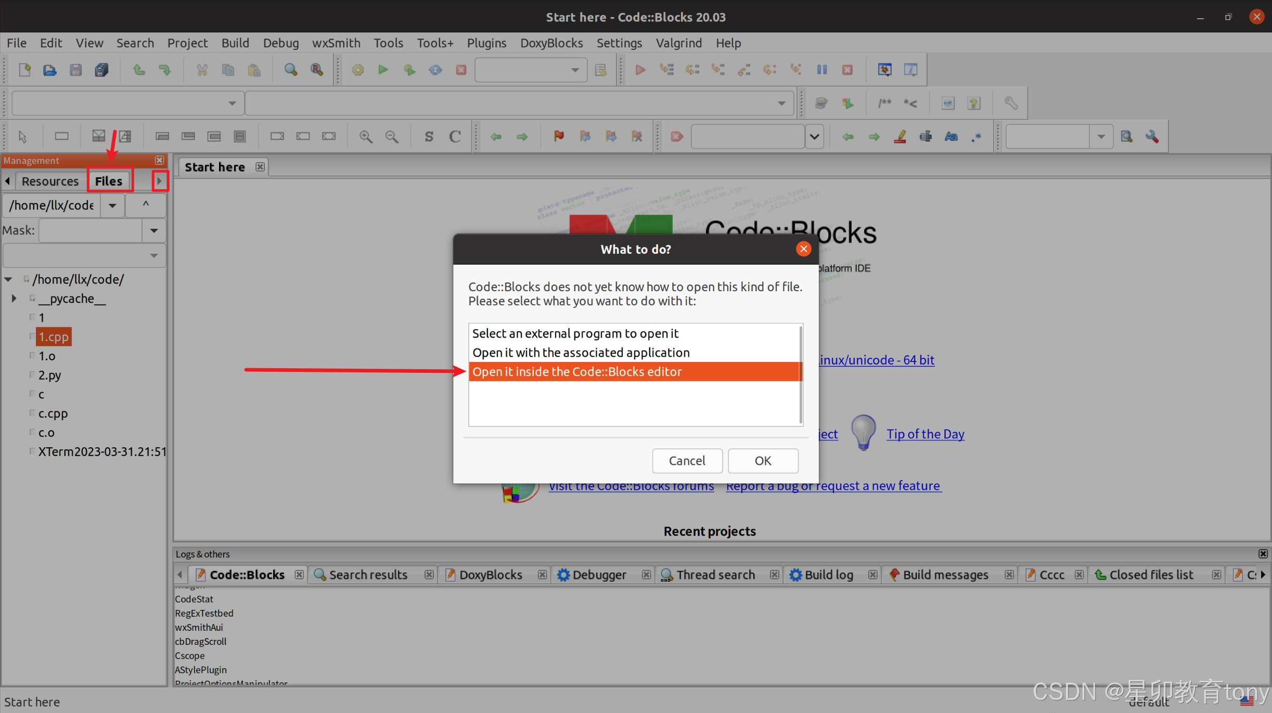Click the lightbulb Tip of the Day icon
The image size is (1272, 713).
pyautogui.click(x=864, y=433)
